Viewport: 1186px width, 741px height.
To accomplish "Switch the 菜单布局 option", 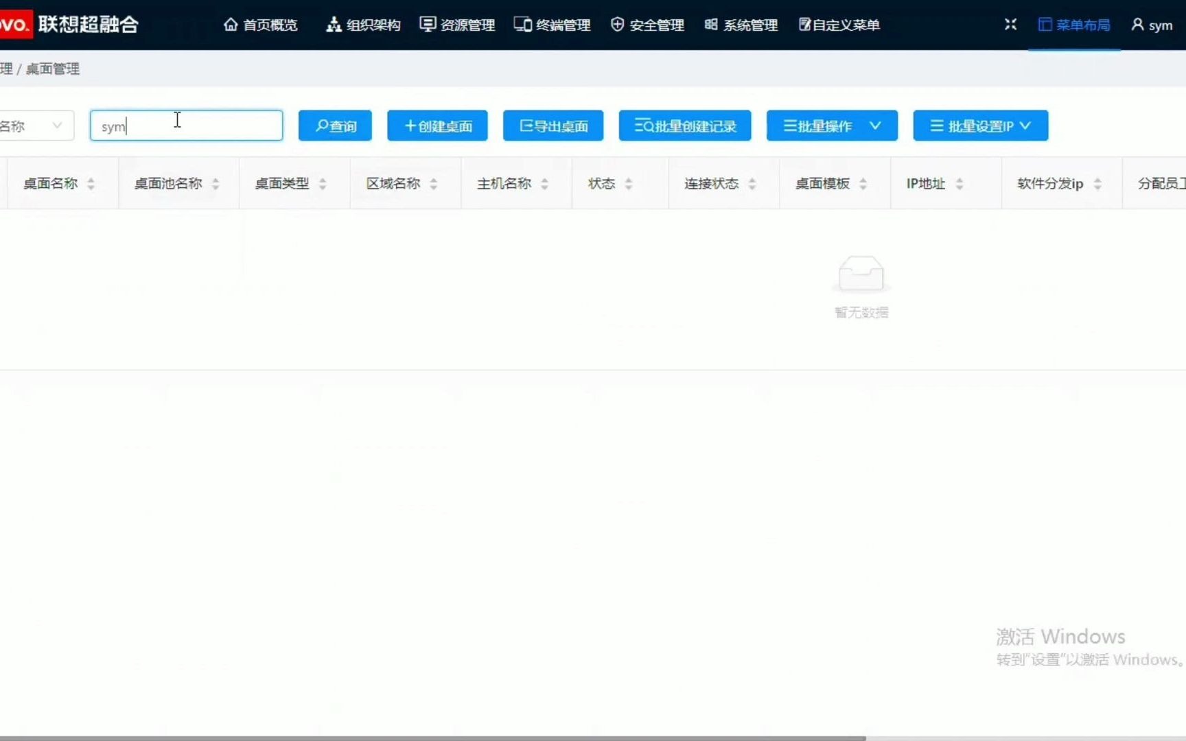I will coord(1074,25).
